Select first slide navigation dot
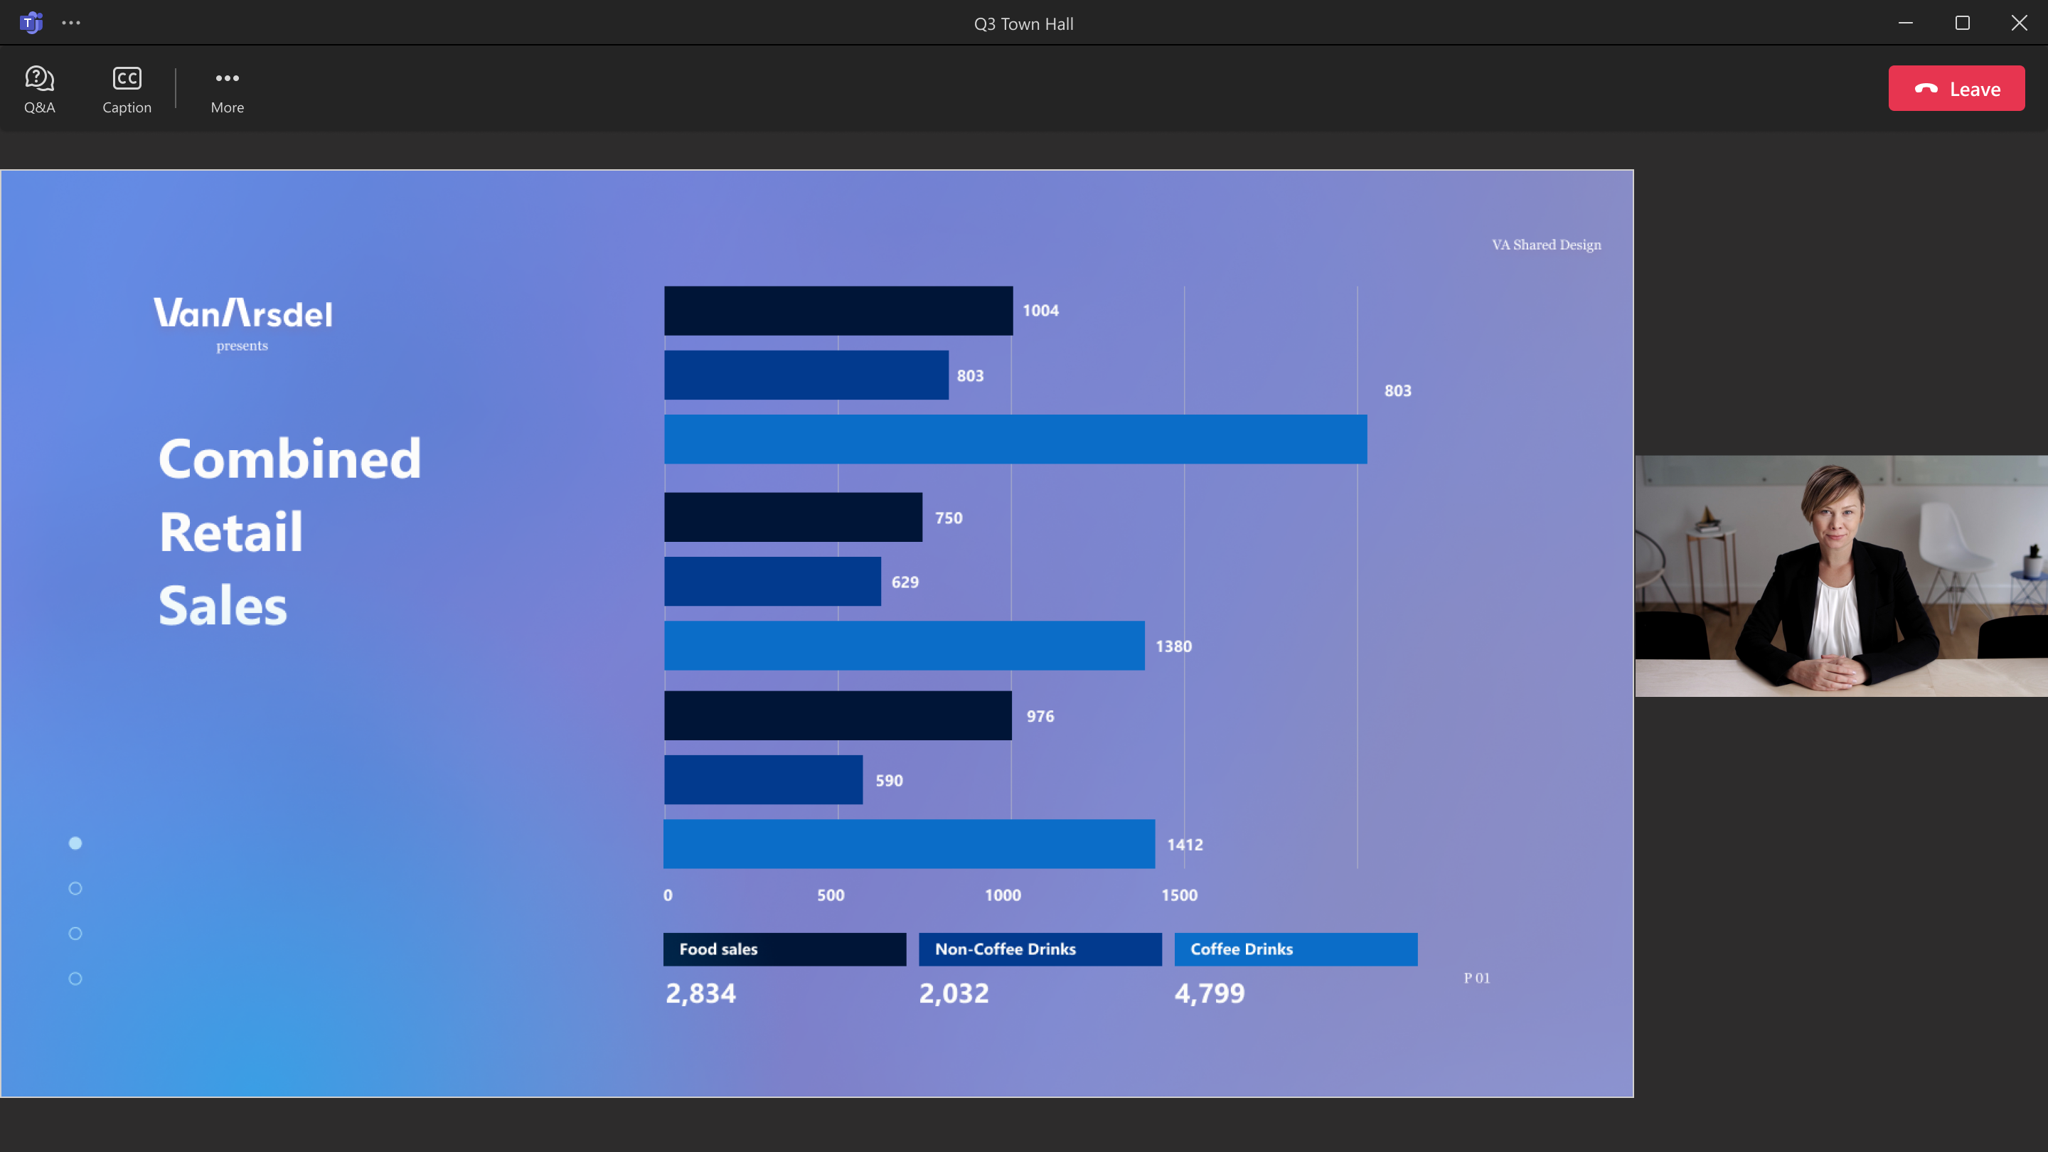Screen dimensions: 2048x1152 click(x=75, y=843)
